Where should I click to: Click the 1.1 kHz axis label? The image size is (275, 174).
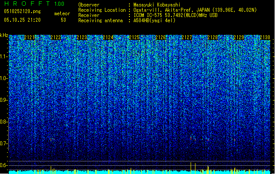point(3,57)
